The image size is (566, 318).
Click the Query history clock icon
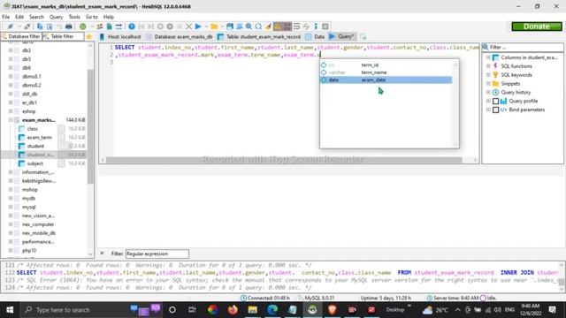coord(495,92)
